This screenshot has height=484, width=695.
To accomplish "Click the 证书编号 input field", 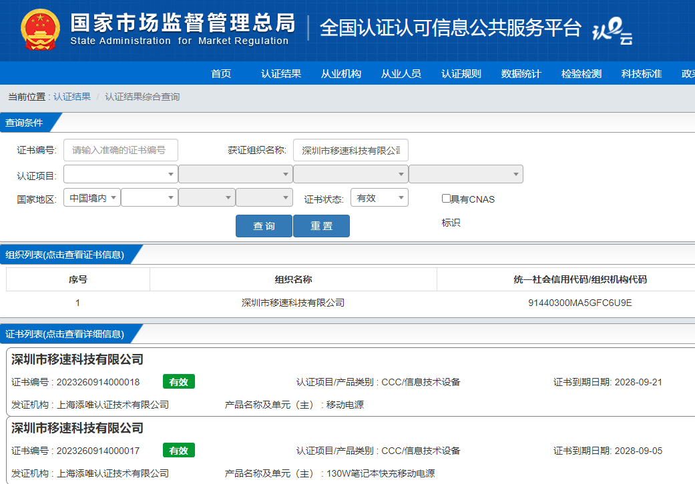I will click(121, 150).
